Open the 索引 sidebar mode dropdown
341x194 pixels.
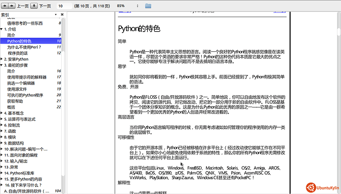(x=56, y=14)
